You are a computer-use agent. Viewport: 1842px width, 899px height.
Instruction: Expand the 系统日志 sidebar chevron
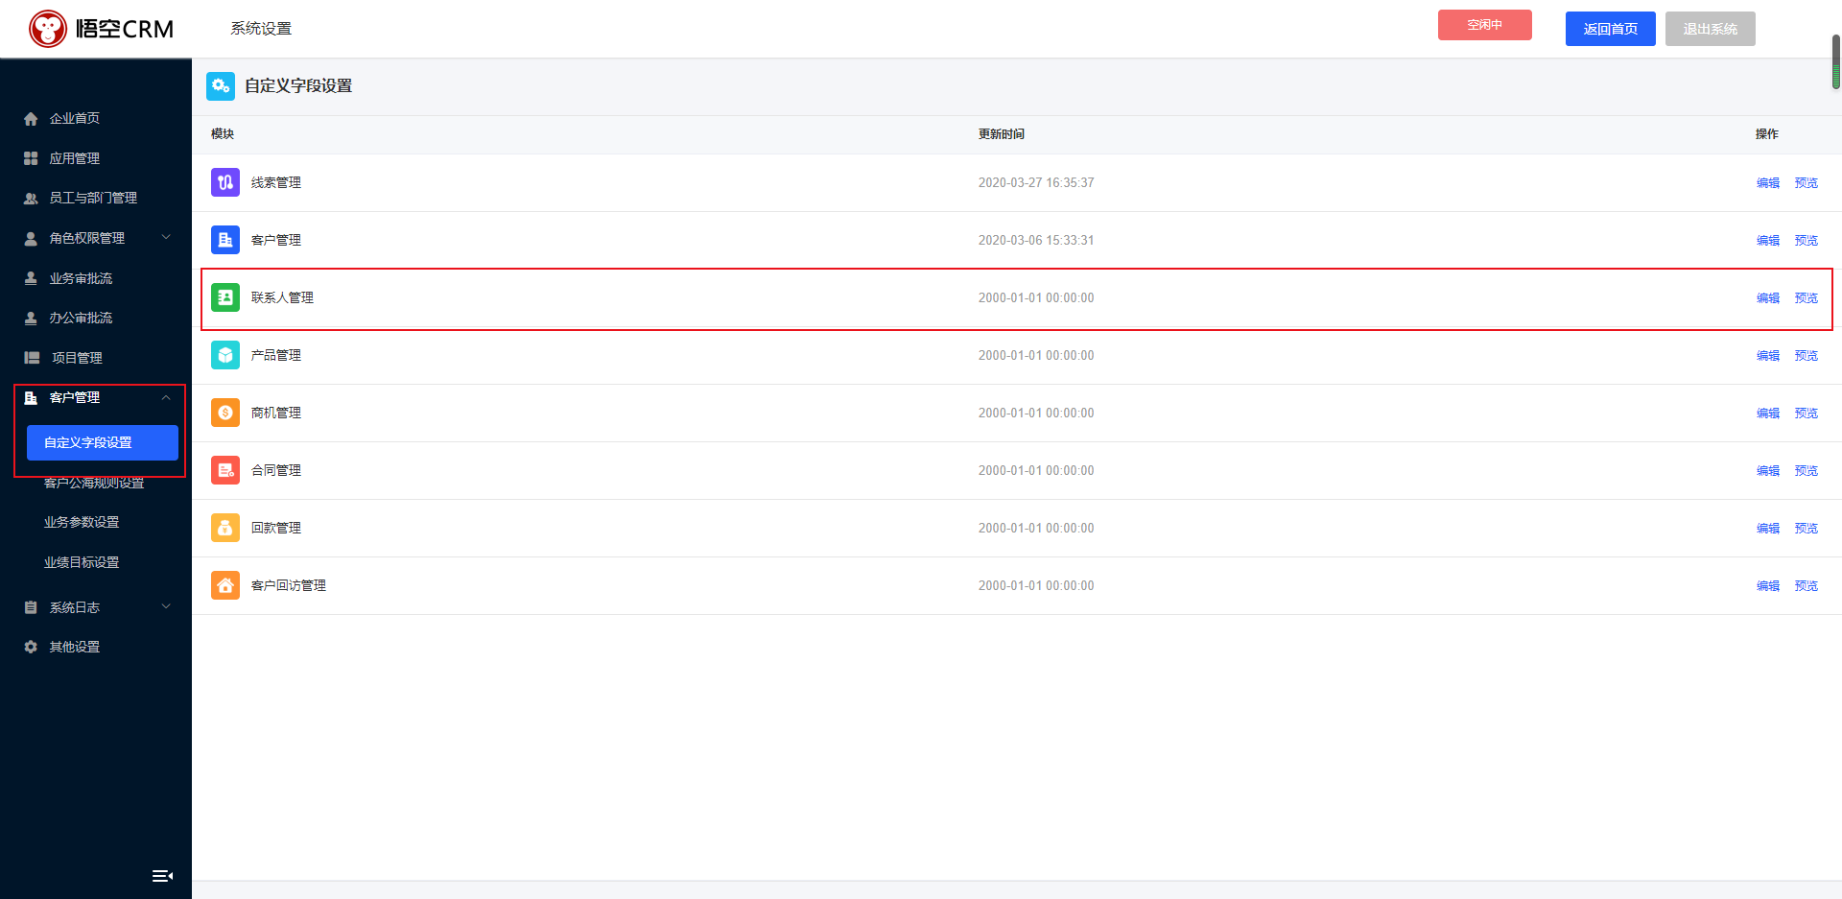(x=166, y=606)
